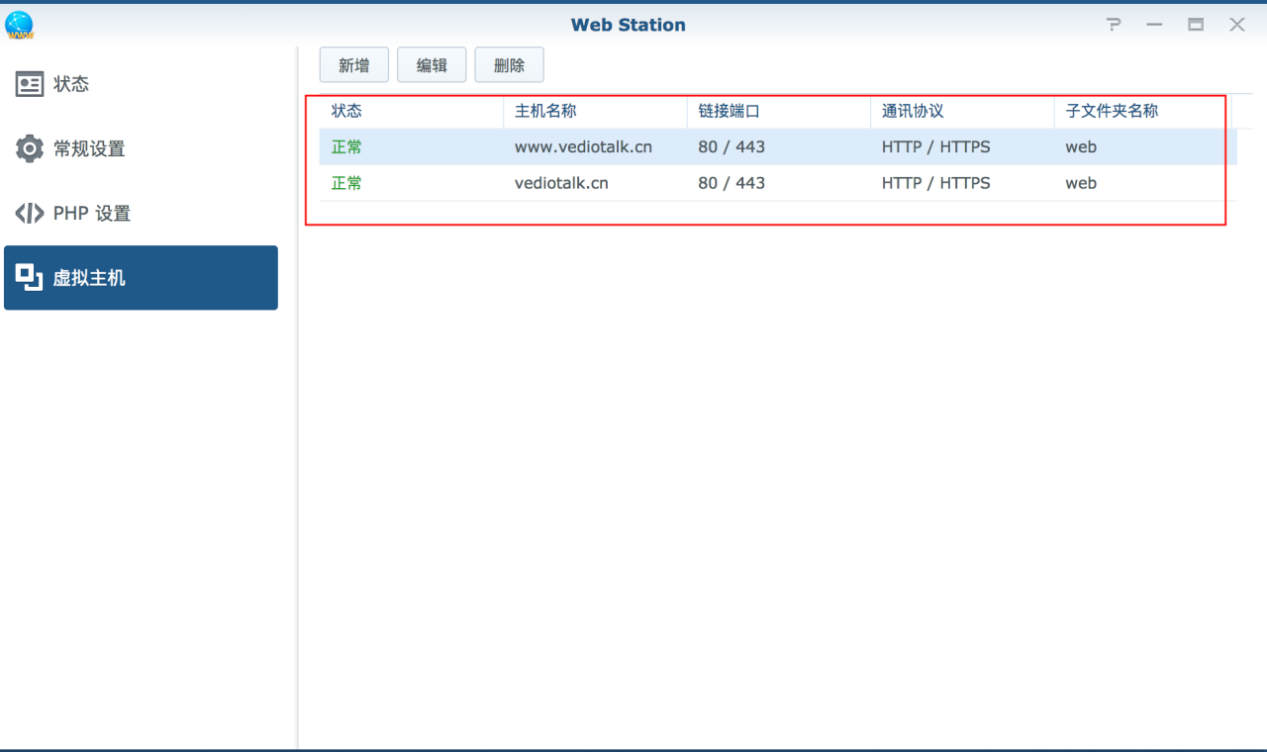Select the 虚拟主机 (Virtual Host) panel

(91, 278)
